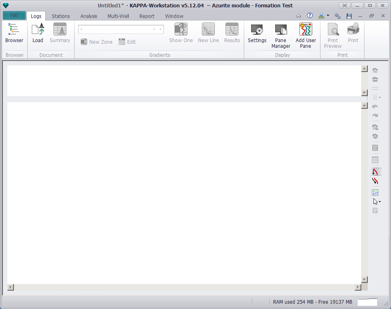The height and width of the screenshot is (309, 391).
Task: Open the double-gear options icon
Action: (x=338, y=16)
